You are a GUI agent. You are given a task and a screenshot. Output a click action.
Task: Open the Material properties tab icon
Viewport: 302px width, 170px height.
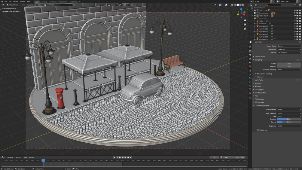tap(250, 93)
